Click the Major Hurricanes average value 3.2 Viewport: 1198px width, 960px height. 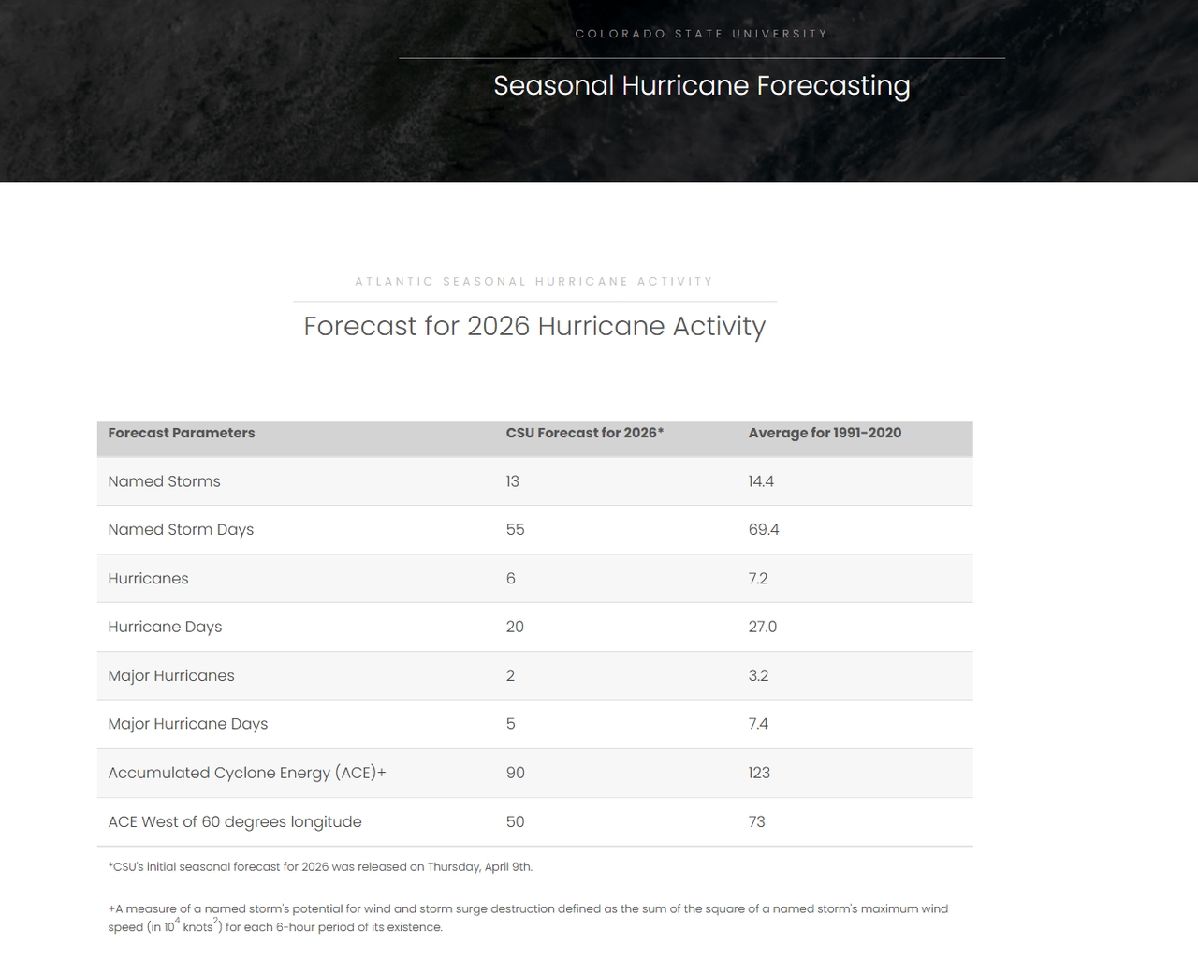758,675
